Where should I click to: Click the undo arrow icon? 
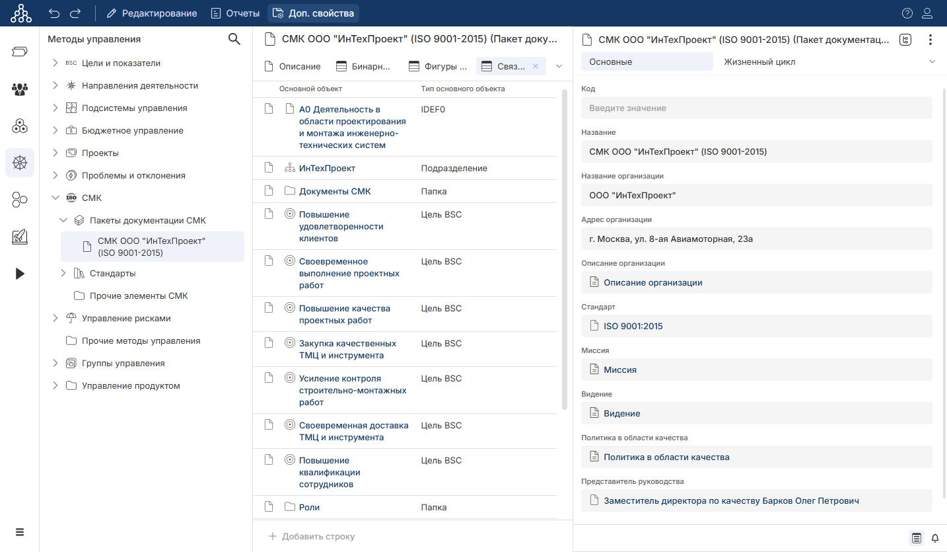pos(54,13)
